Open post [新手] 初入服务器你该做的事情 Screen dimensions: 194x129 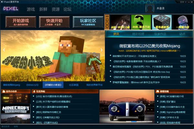[52, 107]
